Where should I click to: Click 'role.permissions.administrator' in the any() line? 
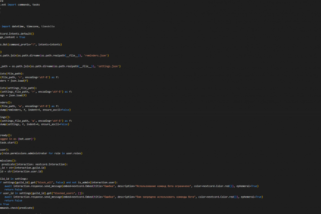click(24, 153)
